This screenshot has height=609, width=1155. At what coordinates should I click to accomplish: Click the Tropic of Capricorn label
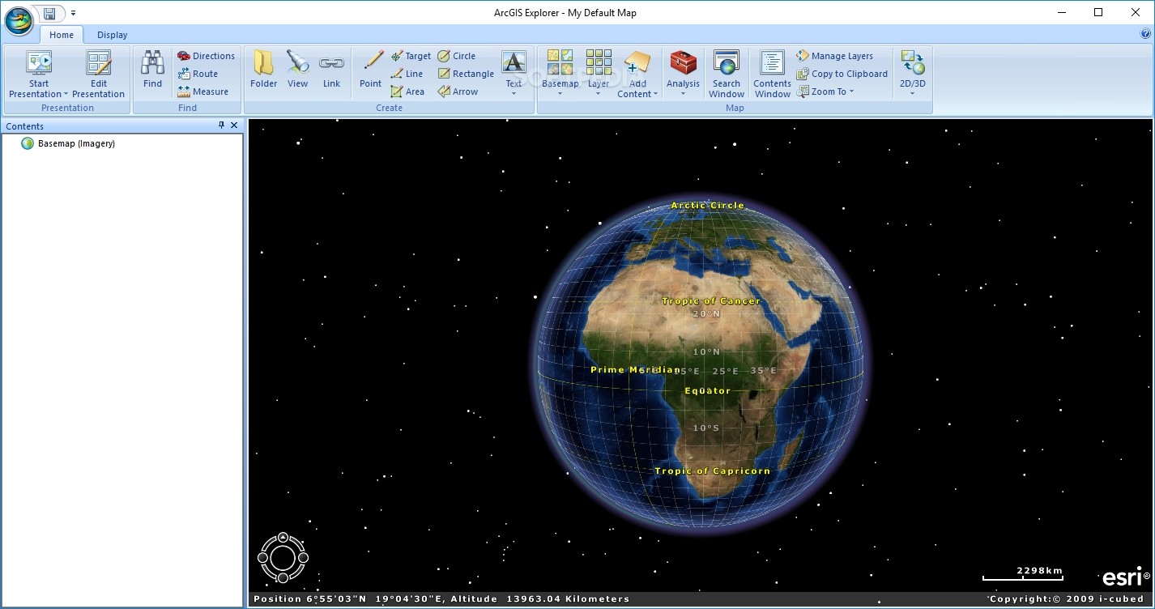[713, 471]
